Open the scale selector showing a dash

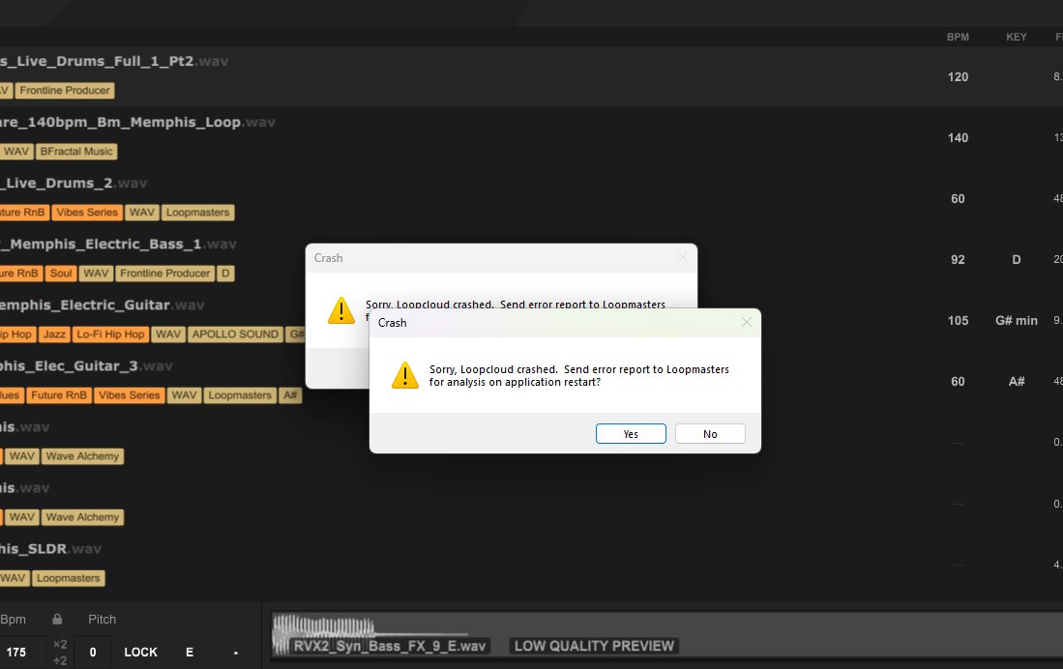(235, 653)
